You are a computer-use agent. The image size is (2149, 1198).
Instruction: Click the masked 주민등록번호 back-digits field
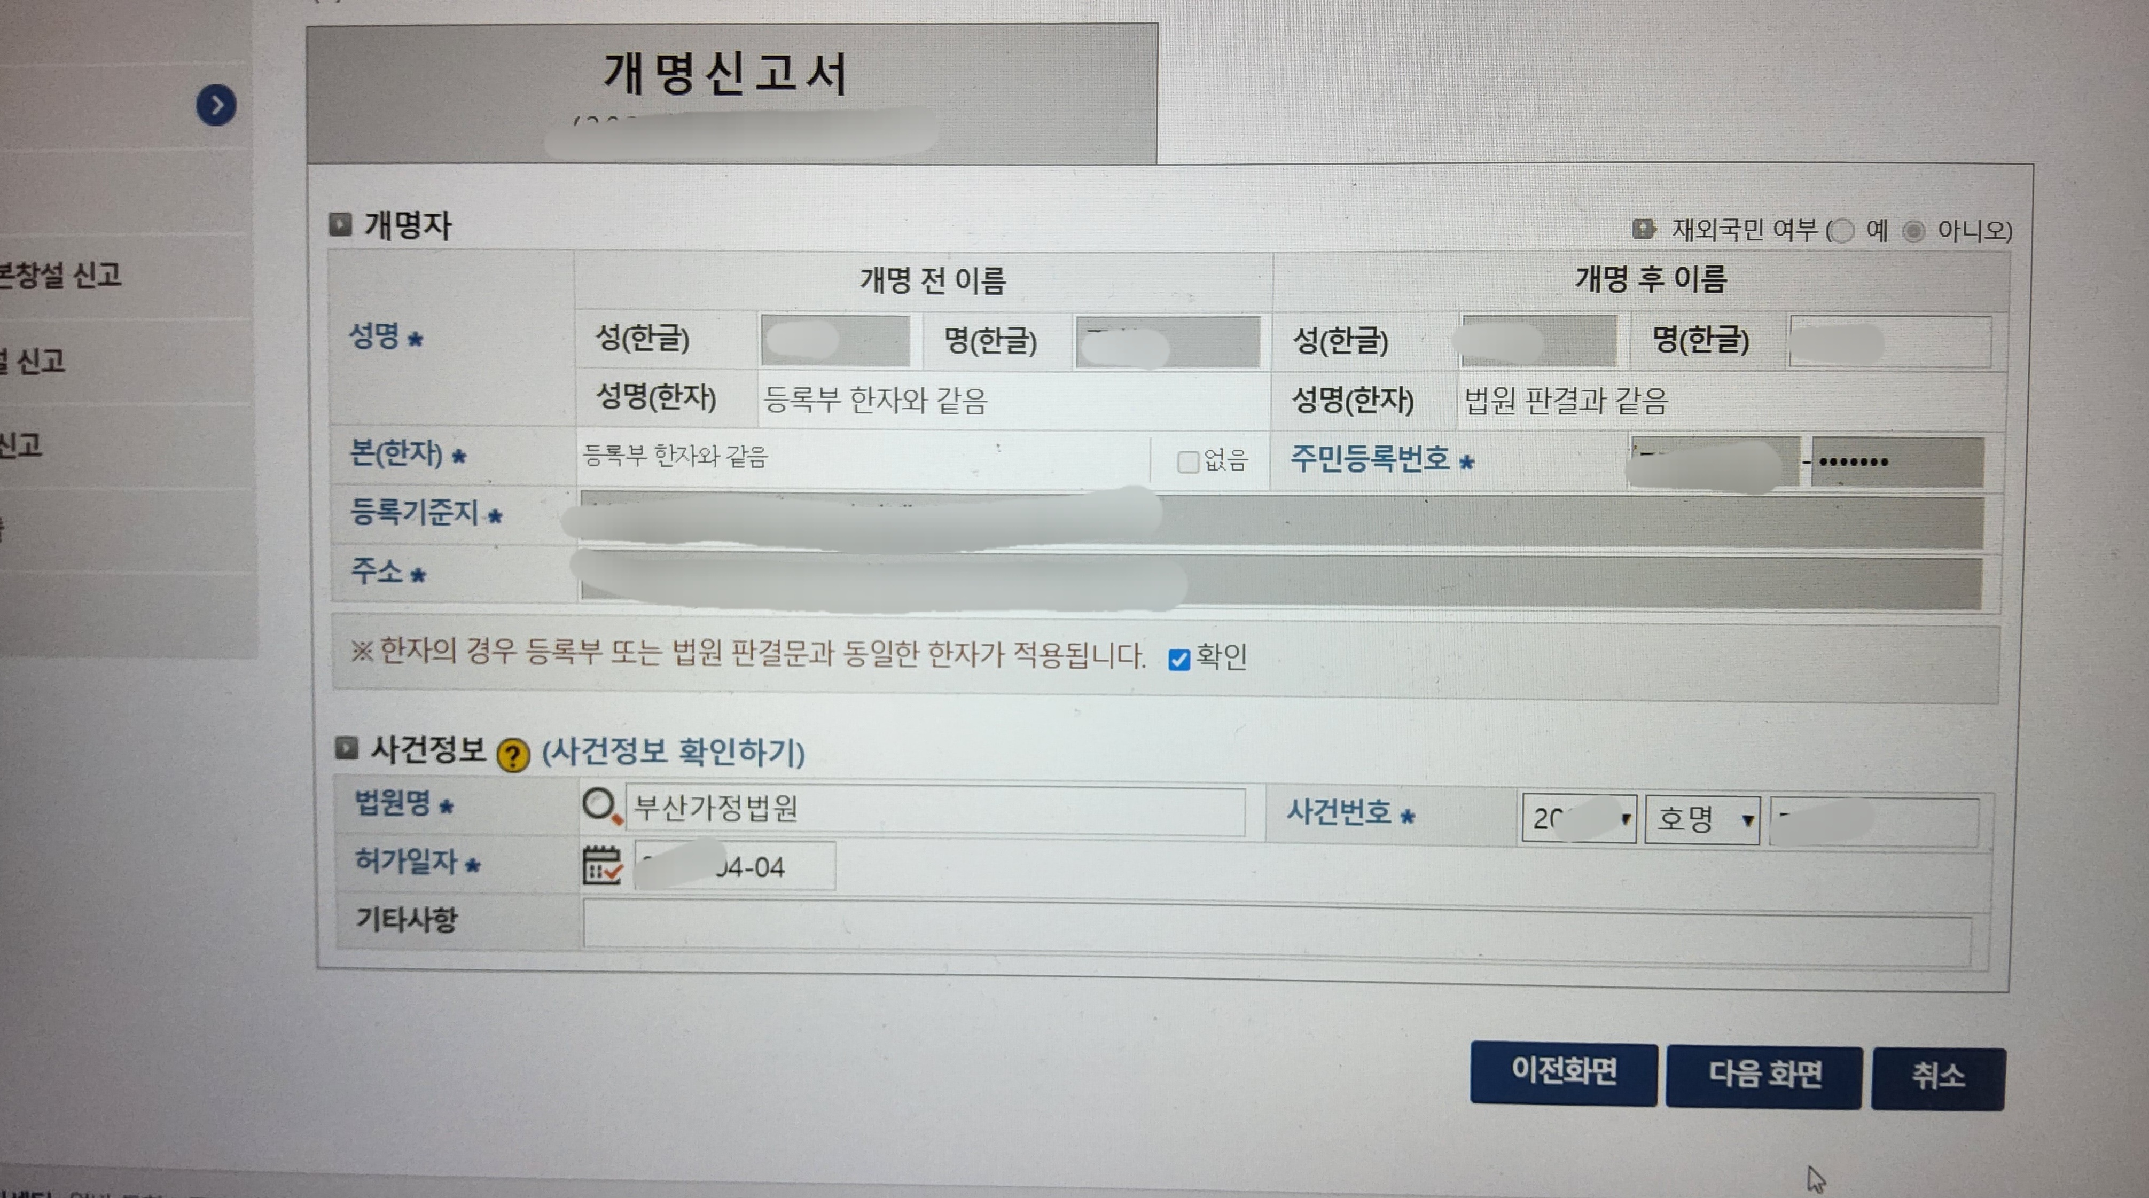(1897, 461)
